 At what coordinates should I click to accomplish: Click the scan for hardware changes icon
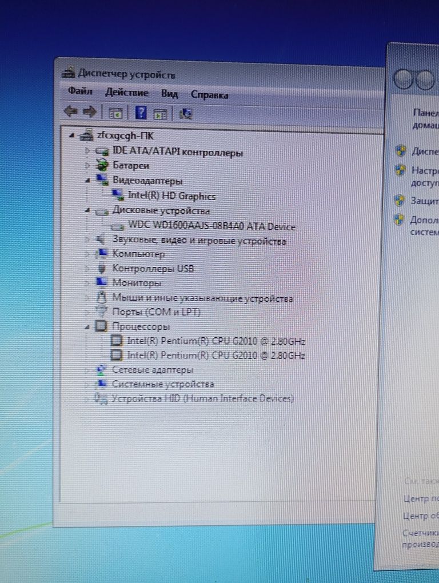[x=185, y=114]
